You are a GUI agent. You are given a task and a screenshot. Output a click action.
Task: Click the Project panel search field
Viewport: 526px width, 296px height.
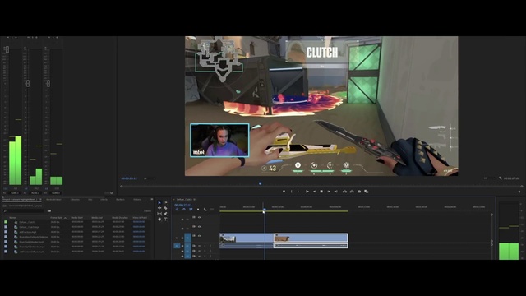24,210
